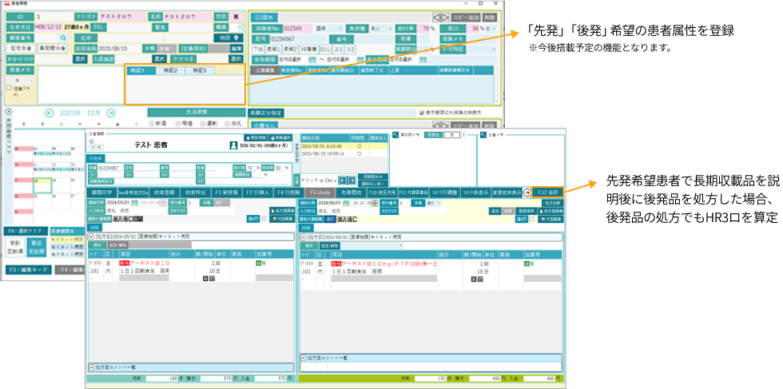
Task: Click the postal code search magnifier icon
Action: [64, 37]
